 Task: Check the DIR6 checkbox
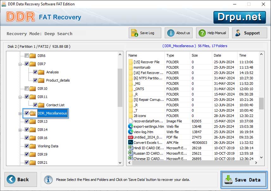[x=27, y=55]
